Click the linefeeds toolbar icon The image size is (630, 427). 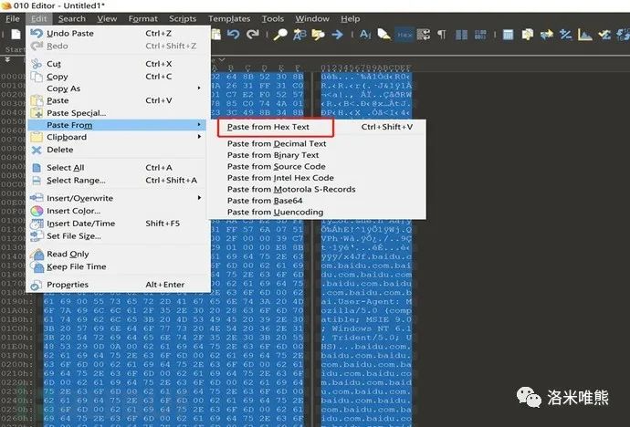[424, 35]
